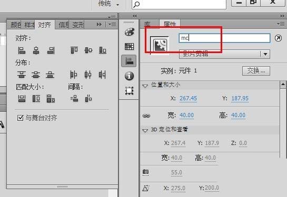This screenshot has height=197, width=287.
Task: Switch to the 样本 tab
Action: click(x=29, y=25)
